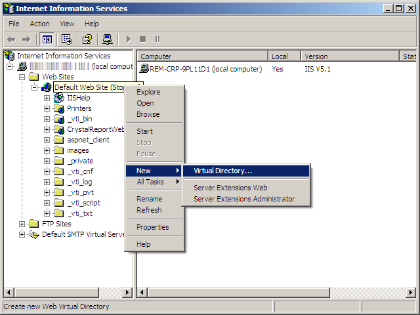The width and height of the screenshot is (420, 315).
Task: Click the Export List toolbar icon
Action: tap(66, 39)
